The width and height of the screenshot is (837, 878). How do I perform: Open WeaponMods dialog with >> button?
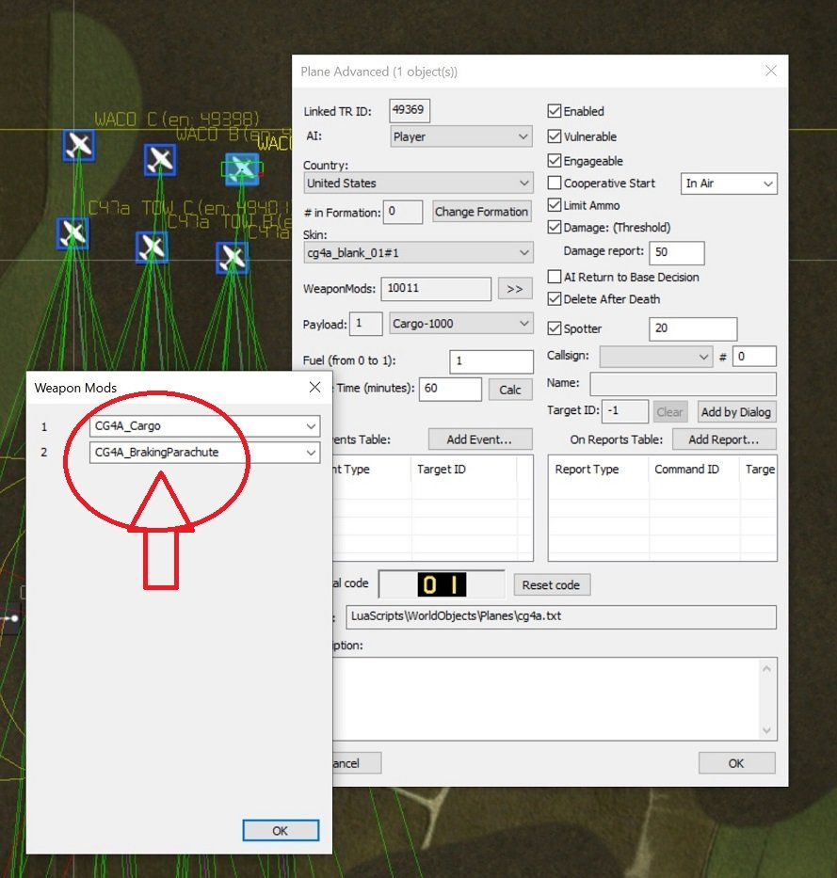[515, 288]
